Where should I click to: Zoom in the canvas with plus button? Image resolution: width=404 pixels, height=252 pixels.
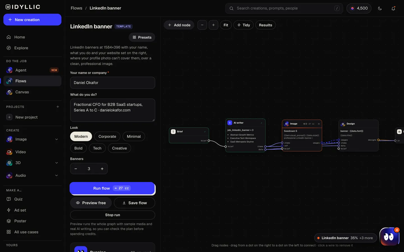(x=214, y=25)
